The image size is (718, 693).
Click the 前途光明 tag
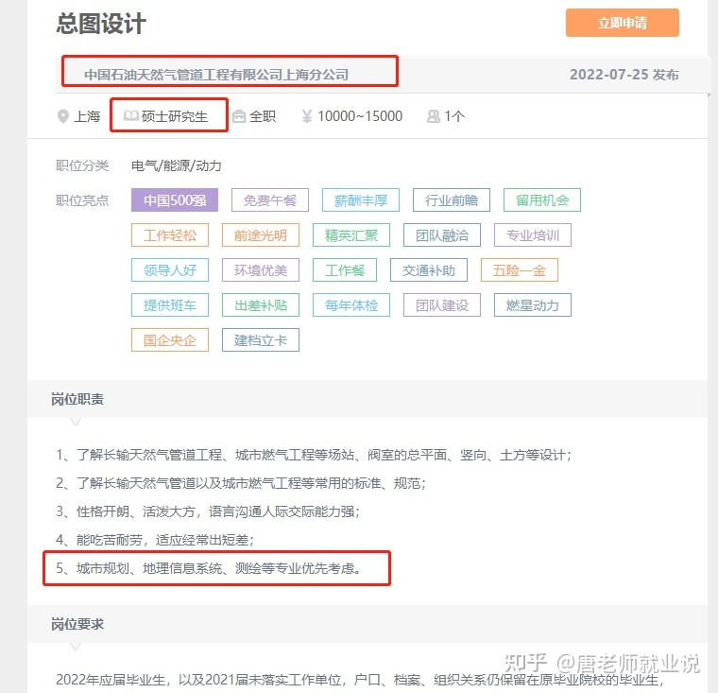tap(261, 235)
